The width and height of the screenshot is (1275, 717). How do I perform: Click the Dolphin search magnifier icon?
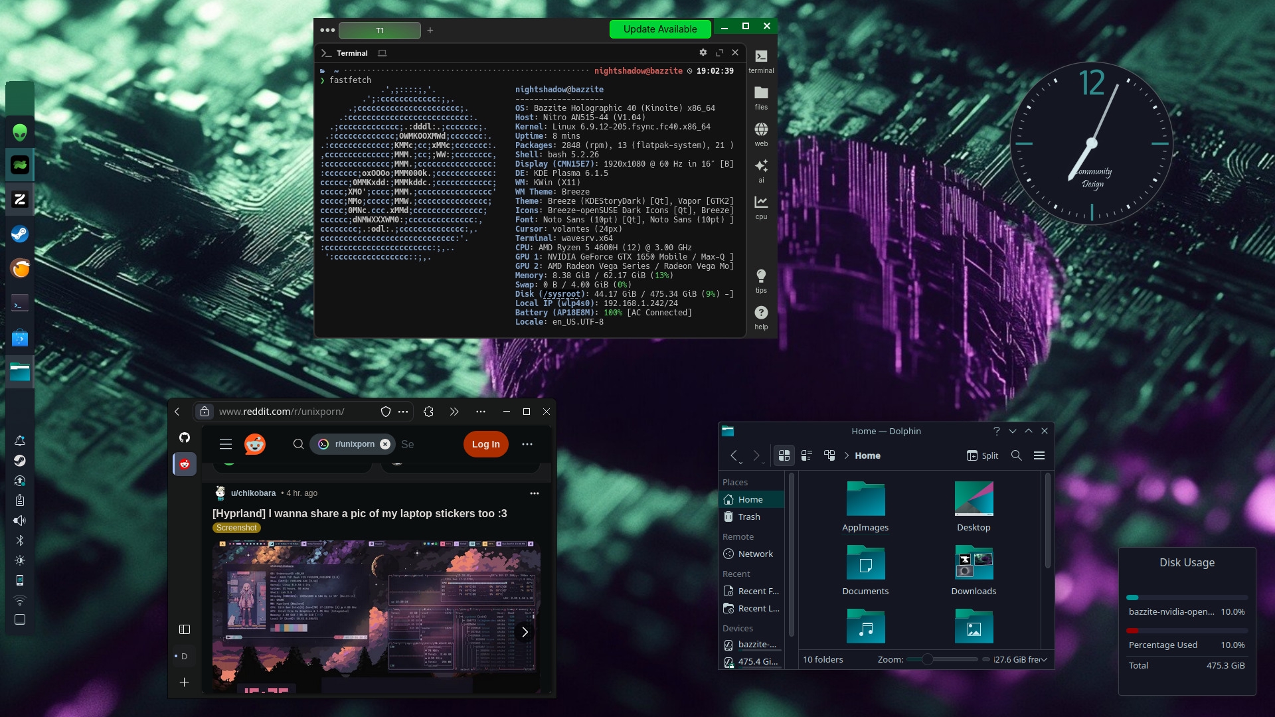tap(1016, 455)
